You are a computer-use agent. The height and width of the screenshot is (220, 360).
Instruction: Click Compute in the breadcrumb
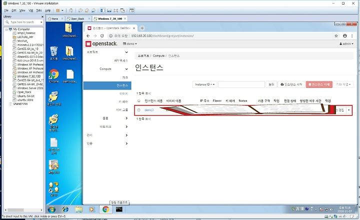(x=158, y=56)
